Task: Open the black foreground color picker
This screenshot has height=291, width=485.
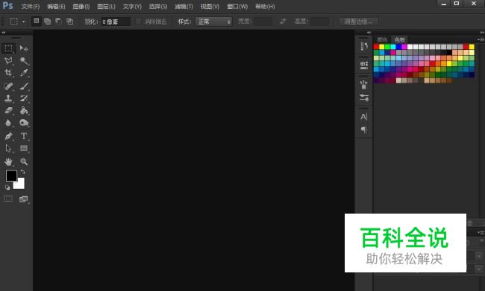Action: [x=11, y=176]
